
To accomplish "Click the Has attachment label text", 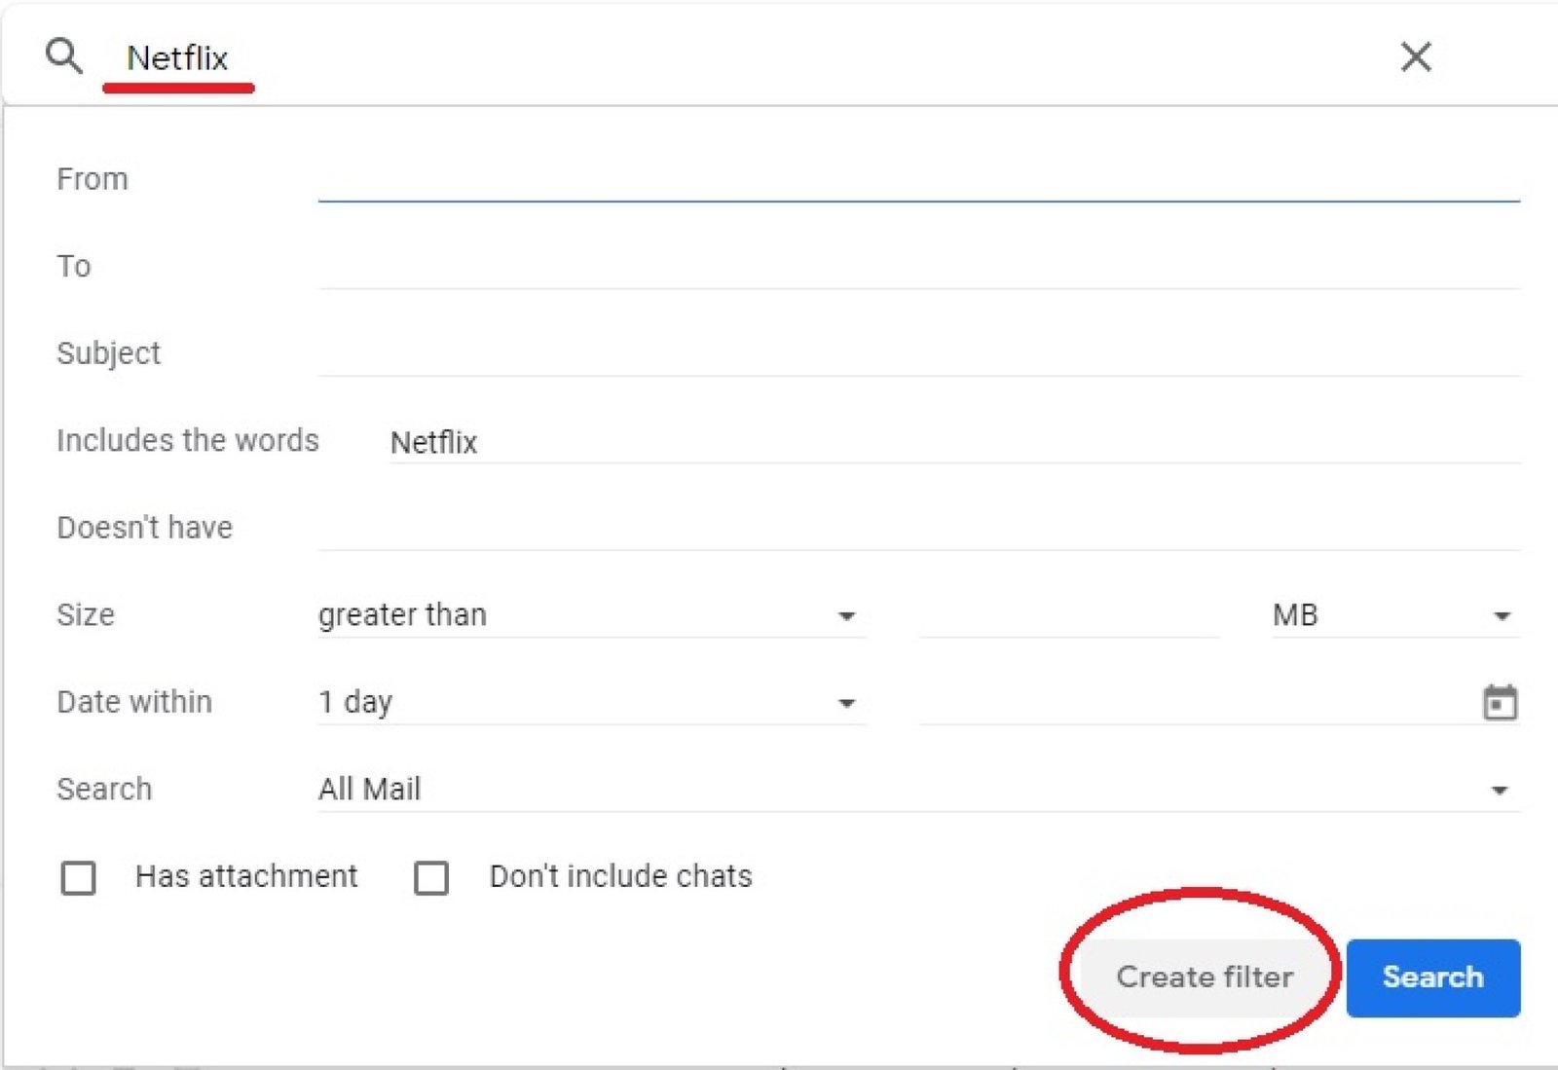I will click(x=246, y=876).
